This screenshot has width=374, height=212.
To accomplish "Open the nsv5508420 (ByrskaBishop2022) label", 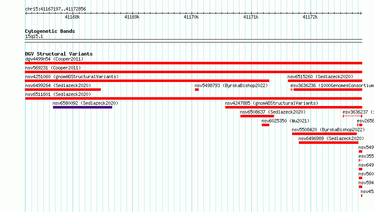I will (328, 130).
